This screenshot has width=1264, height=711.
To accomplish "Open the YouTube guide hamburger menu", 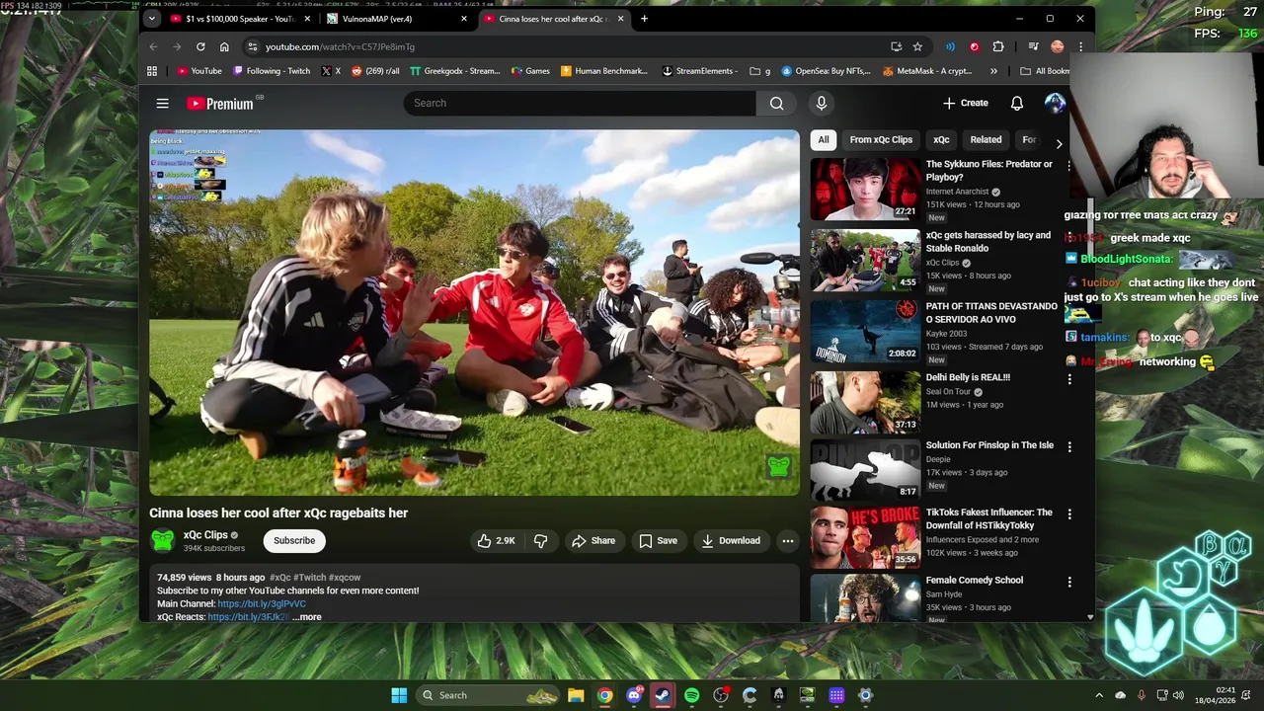I will point(162,103).
